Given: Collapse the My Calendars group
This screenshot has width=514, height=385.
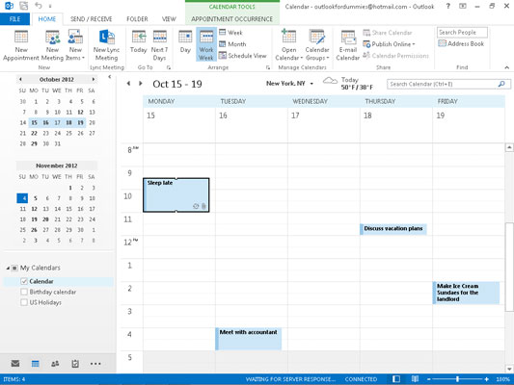Looking at the screenshot, I should pyautogui.click(x=8, y=268).
